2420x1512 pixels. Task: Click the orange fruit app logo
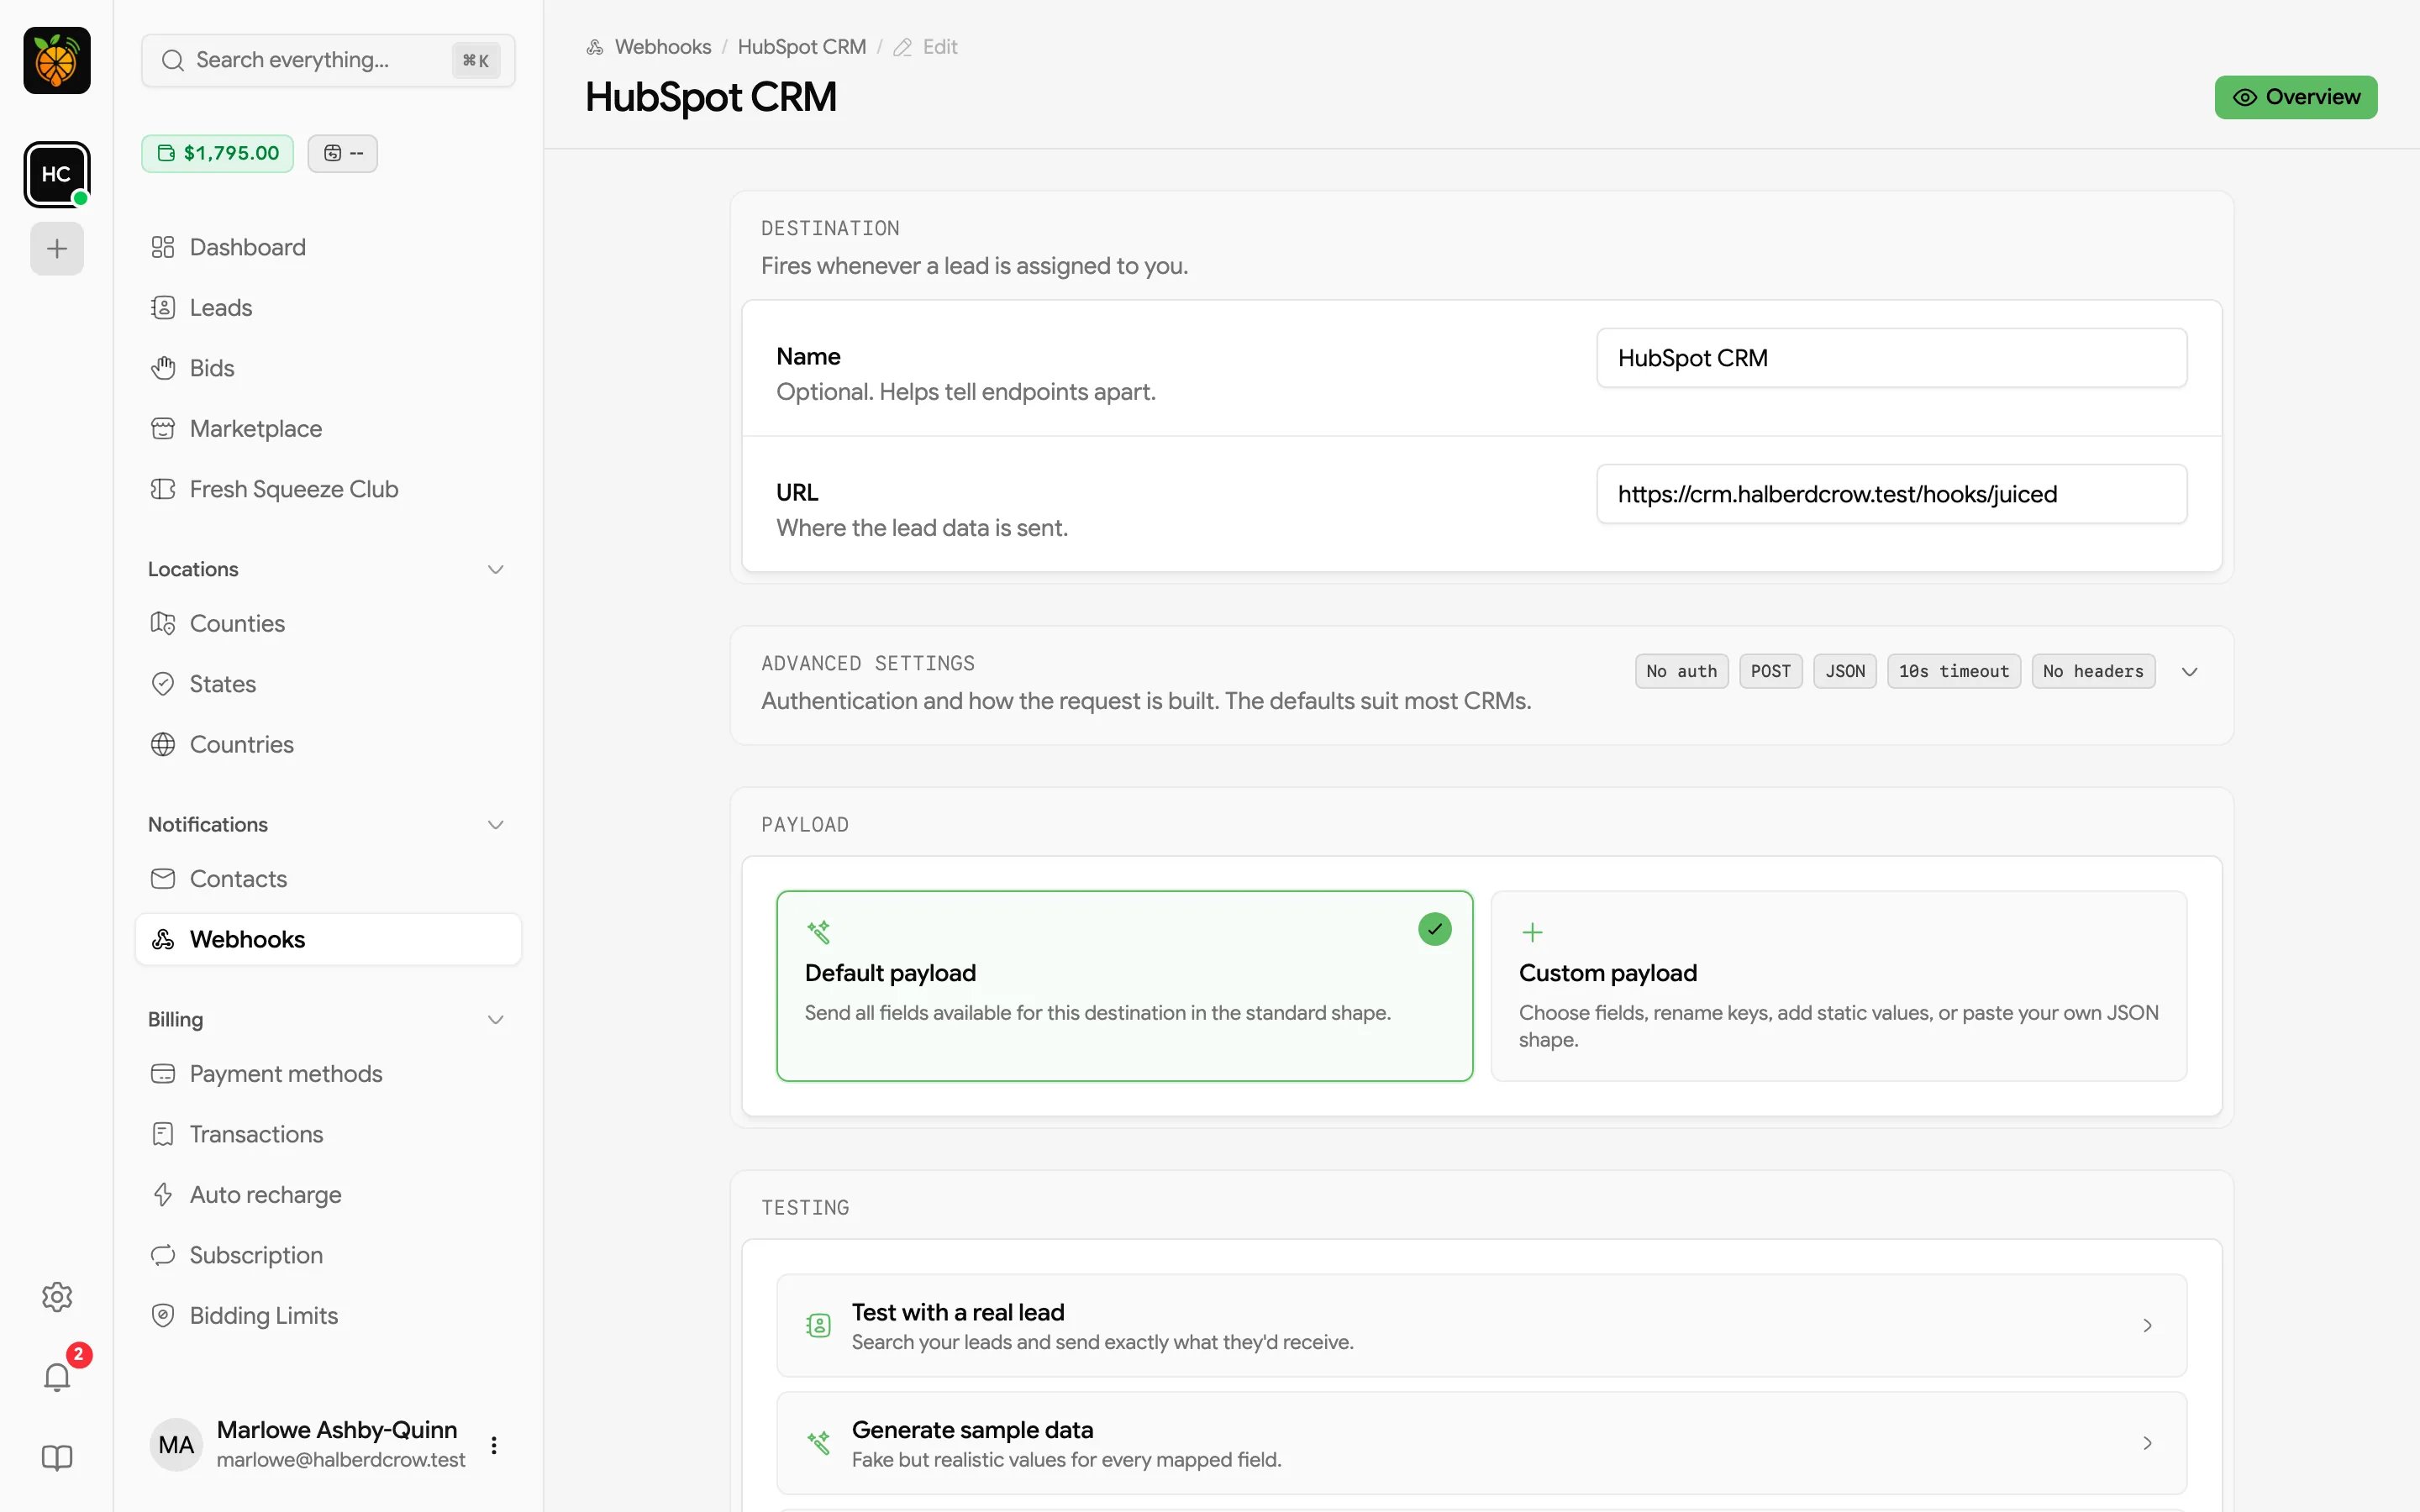[x=57, y=60]
